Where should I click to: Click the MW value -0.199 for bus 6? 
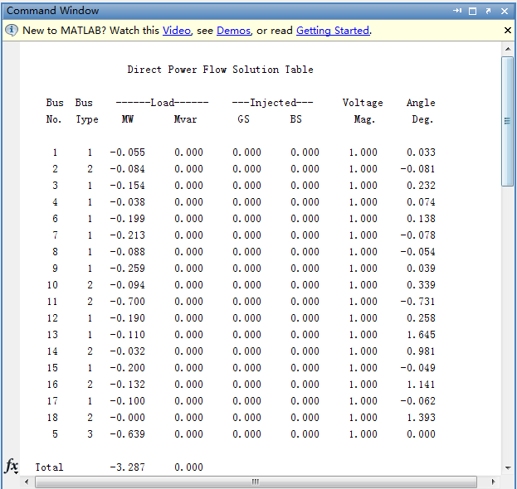[x=127, y=219]
